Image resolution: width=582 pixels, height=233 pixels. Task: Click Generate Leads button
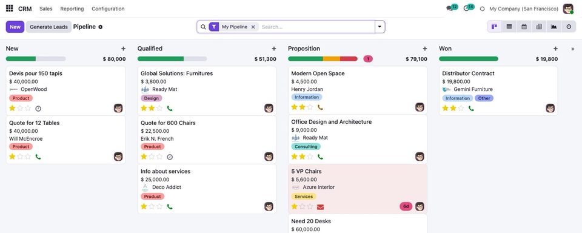point(48,27)
